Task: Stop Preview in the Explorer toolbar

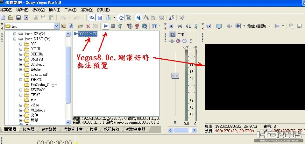Action: click(x=113, y=26)
